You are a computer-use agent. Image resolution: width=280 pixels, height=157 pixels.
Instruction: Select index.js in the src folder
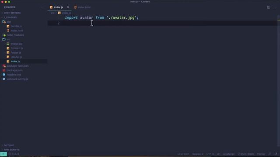click(x=15, y=61)
